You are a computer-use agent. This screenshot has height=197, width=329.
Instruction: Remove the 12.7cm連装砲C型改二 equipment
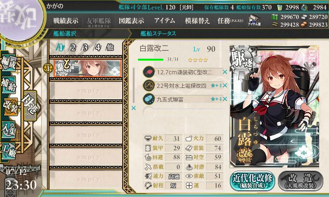225,72
